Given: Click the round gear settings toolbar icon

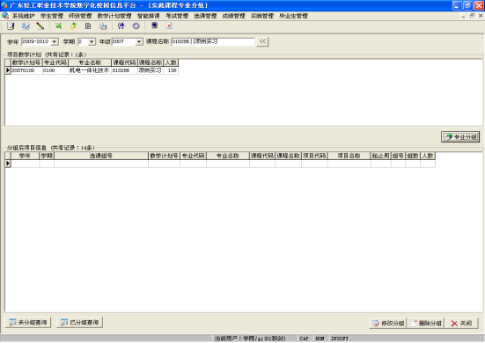Looking at the screenshot, I should pos(136,26).
